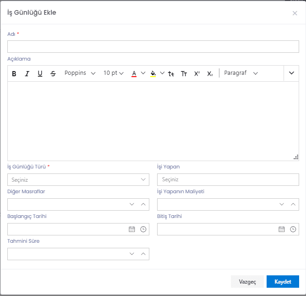
Task: Apply strikethrough formatting
Action: pos(53,73)
